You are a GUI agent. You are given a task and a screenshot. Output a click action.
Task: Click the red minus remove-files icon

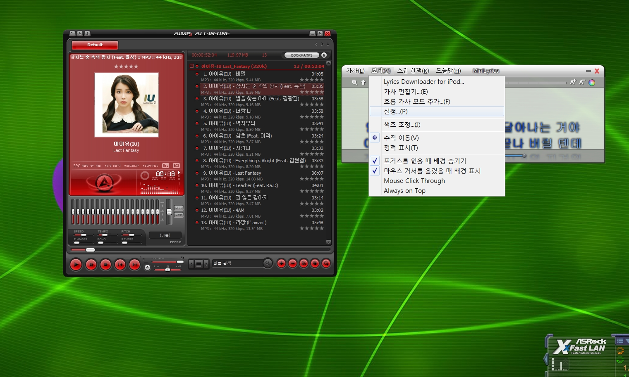pos(293,263)
